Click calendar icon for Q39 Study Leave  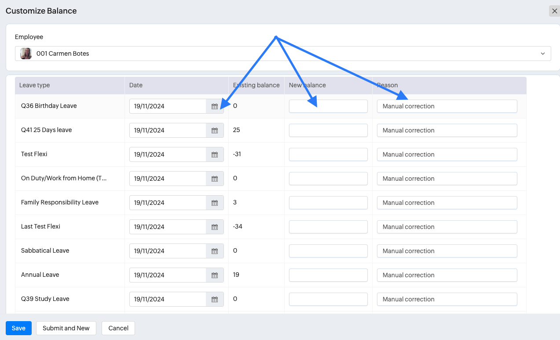[215, 299]
